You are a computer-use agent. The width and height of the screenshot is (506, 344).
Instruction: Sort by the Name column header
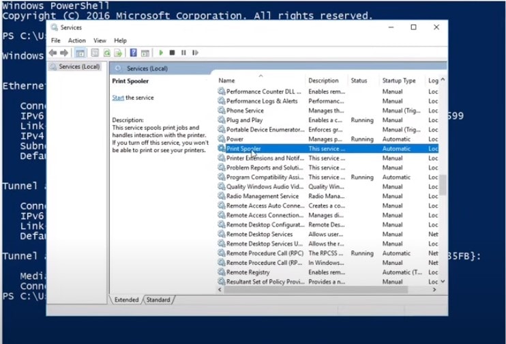pyautogui.click(x=226, y=81)
